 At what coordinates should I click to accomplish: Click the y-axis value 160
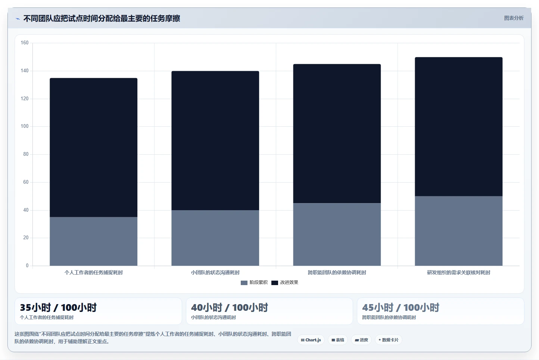tap(25, 43)
